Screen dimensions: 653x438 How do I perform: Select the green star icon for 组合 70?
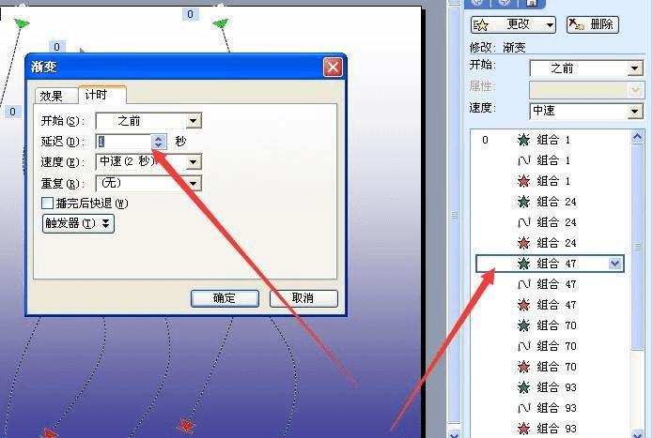point(523,325)
